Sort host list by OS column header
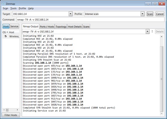 tap(4, 32)
